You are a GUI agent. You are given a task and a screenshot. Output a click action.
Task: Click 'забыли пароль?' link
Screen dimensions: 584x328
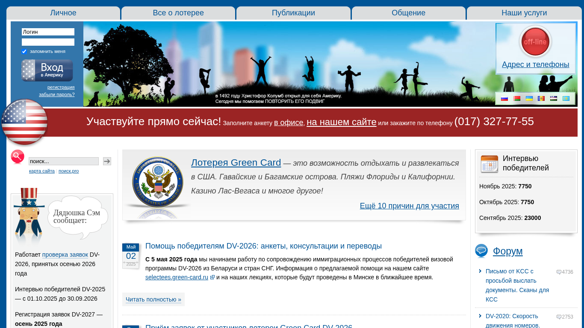coord(57,94)
